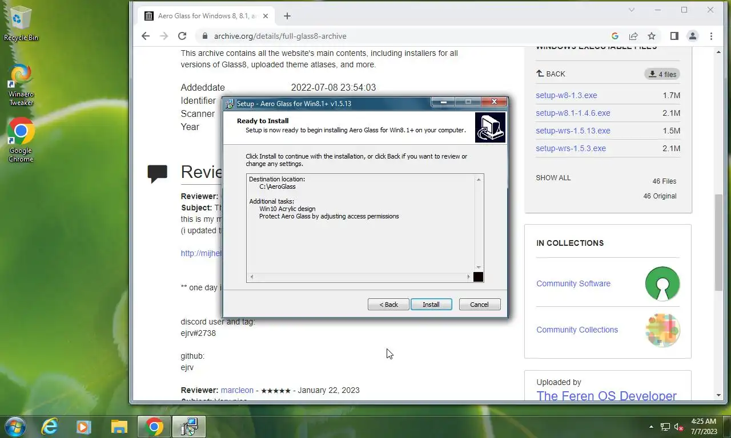
Task: Open Community Software collection link
Action: 573,283
